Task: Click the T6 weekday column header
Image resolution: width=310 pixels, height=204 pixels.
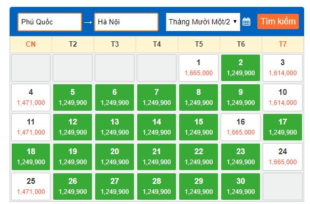Action: click(x=241, y=44)
